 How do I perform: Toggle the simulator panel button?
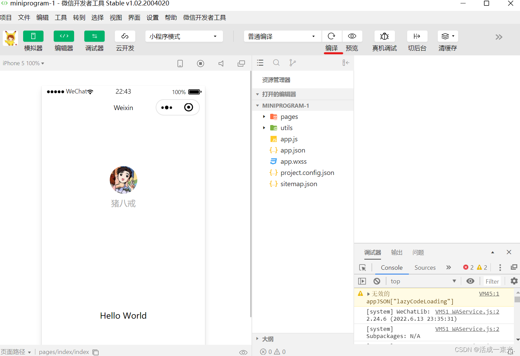[x=33, y=36]
